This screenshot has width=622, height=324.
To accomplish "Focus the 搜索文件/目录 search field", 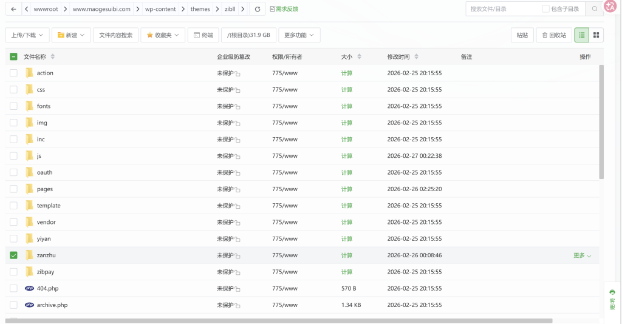I will point(504,8).
